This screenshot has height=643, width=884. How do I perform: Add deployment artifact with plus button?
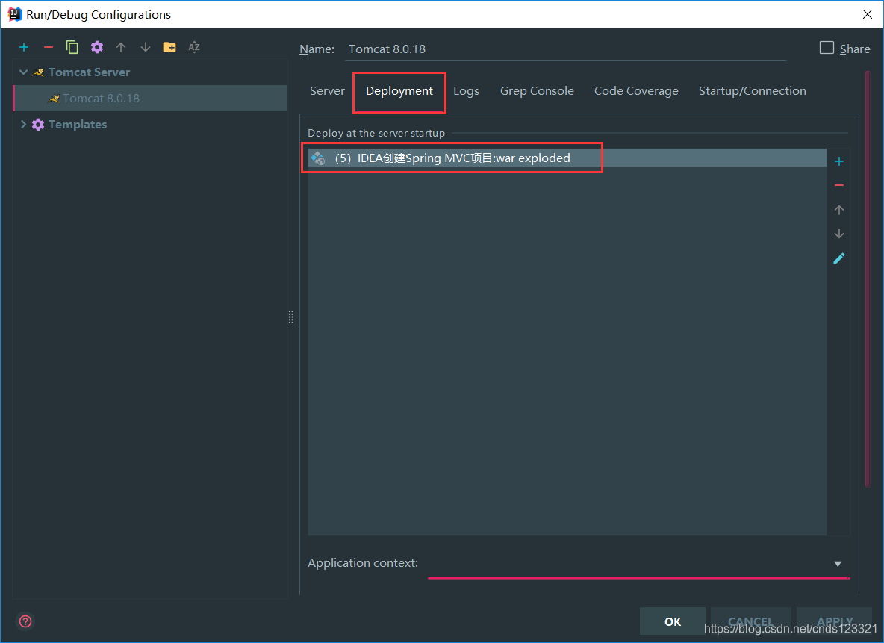pos(839,162)
